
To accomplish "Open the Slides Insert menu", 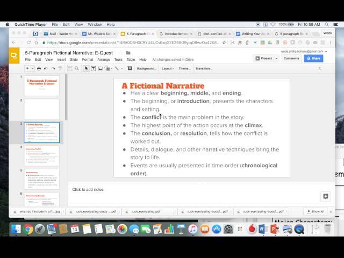I will 61,60.
